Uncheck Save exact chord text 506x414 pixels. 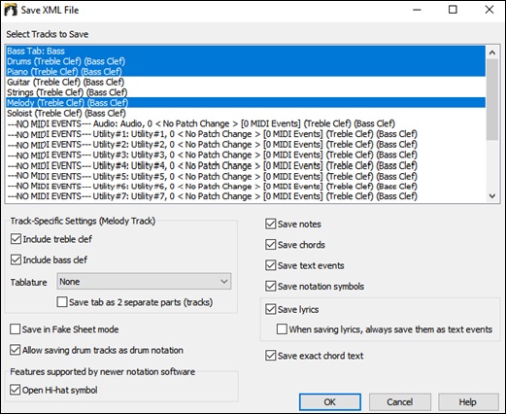tap(270, 356)
